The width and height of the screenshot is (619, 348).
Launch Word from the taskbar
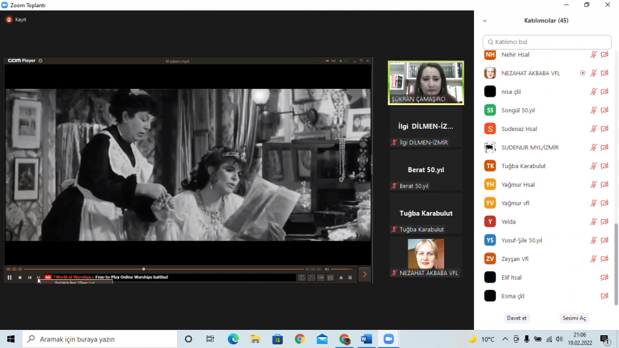[x=366, y=339]
